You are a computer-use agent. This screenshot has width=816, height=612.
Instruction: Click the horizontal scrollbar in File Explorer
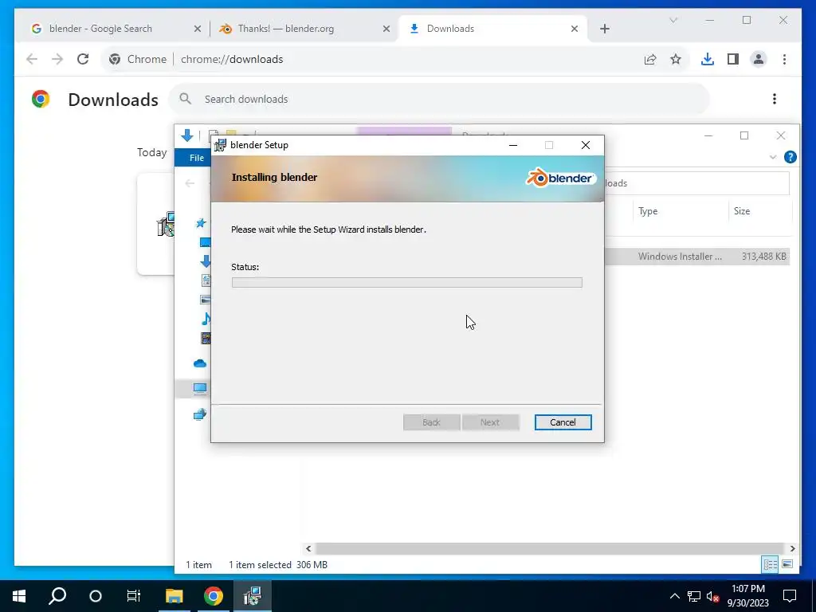(x=550, y=548)
